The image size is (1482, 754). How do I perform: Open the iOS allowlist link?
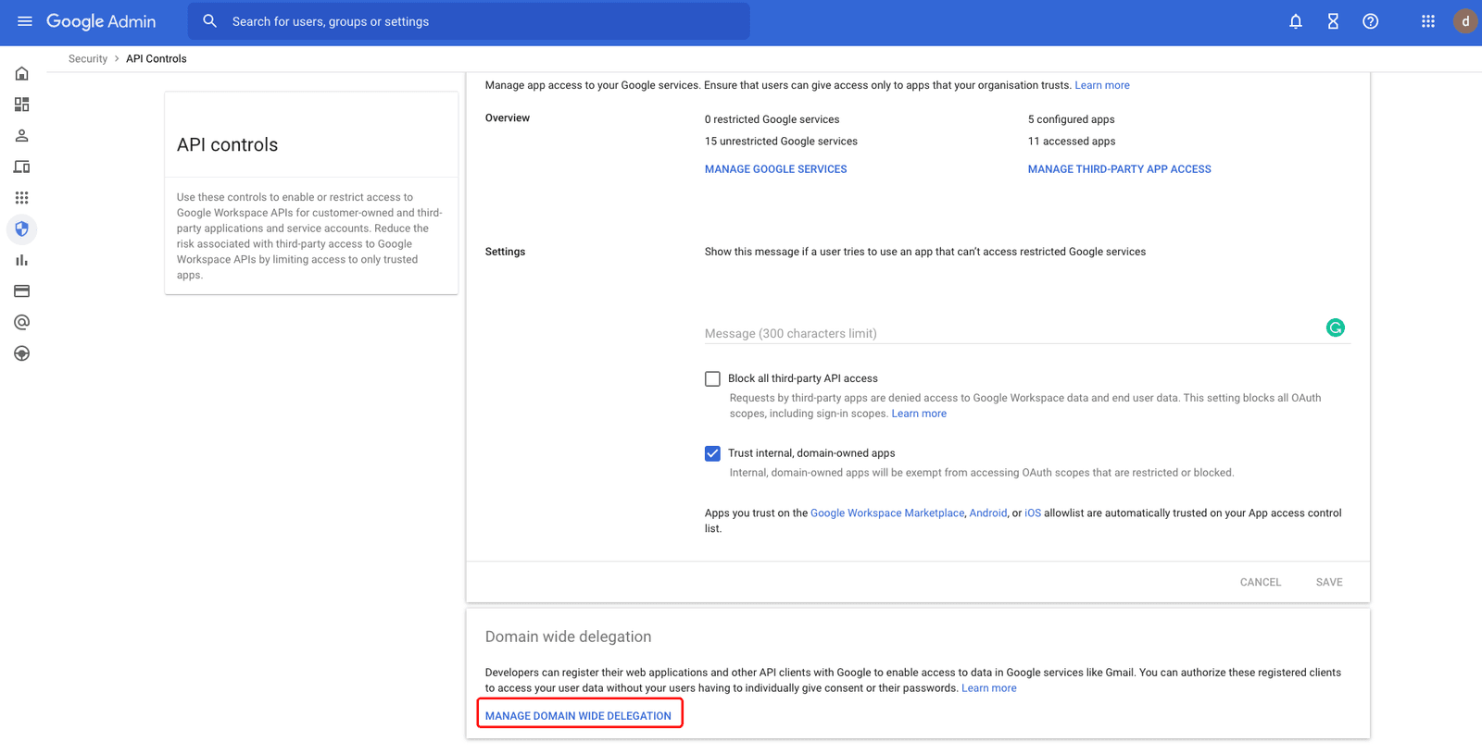(1033, 513)
